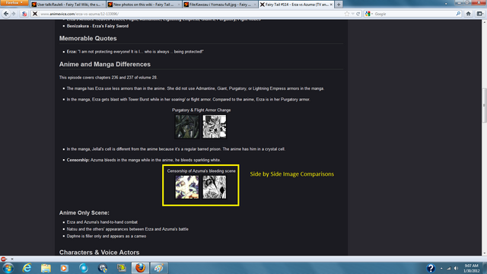The width and height of the screenshot is (487, 274).
Task: Switch to File:Kawazu i Yomazu full.jpg tab
Action: click(x=220, y=5)
